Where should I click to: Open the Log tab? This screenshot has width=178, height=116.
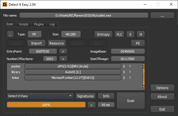click(x=52, y=24)
